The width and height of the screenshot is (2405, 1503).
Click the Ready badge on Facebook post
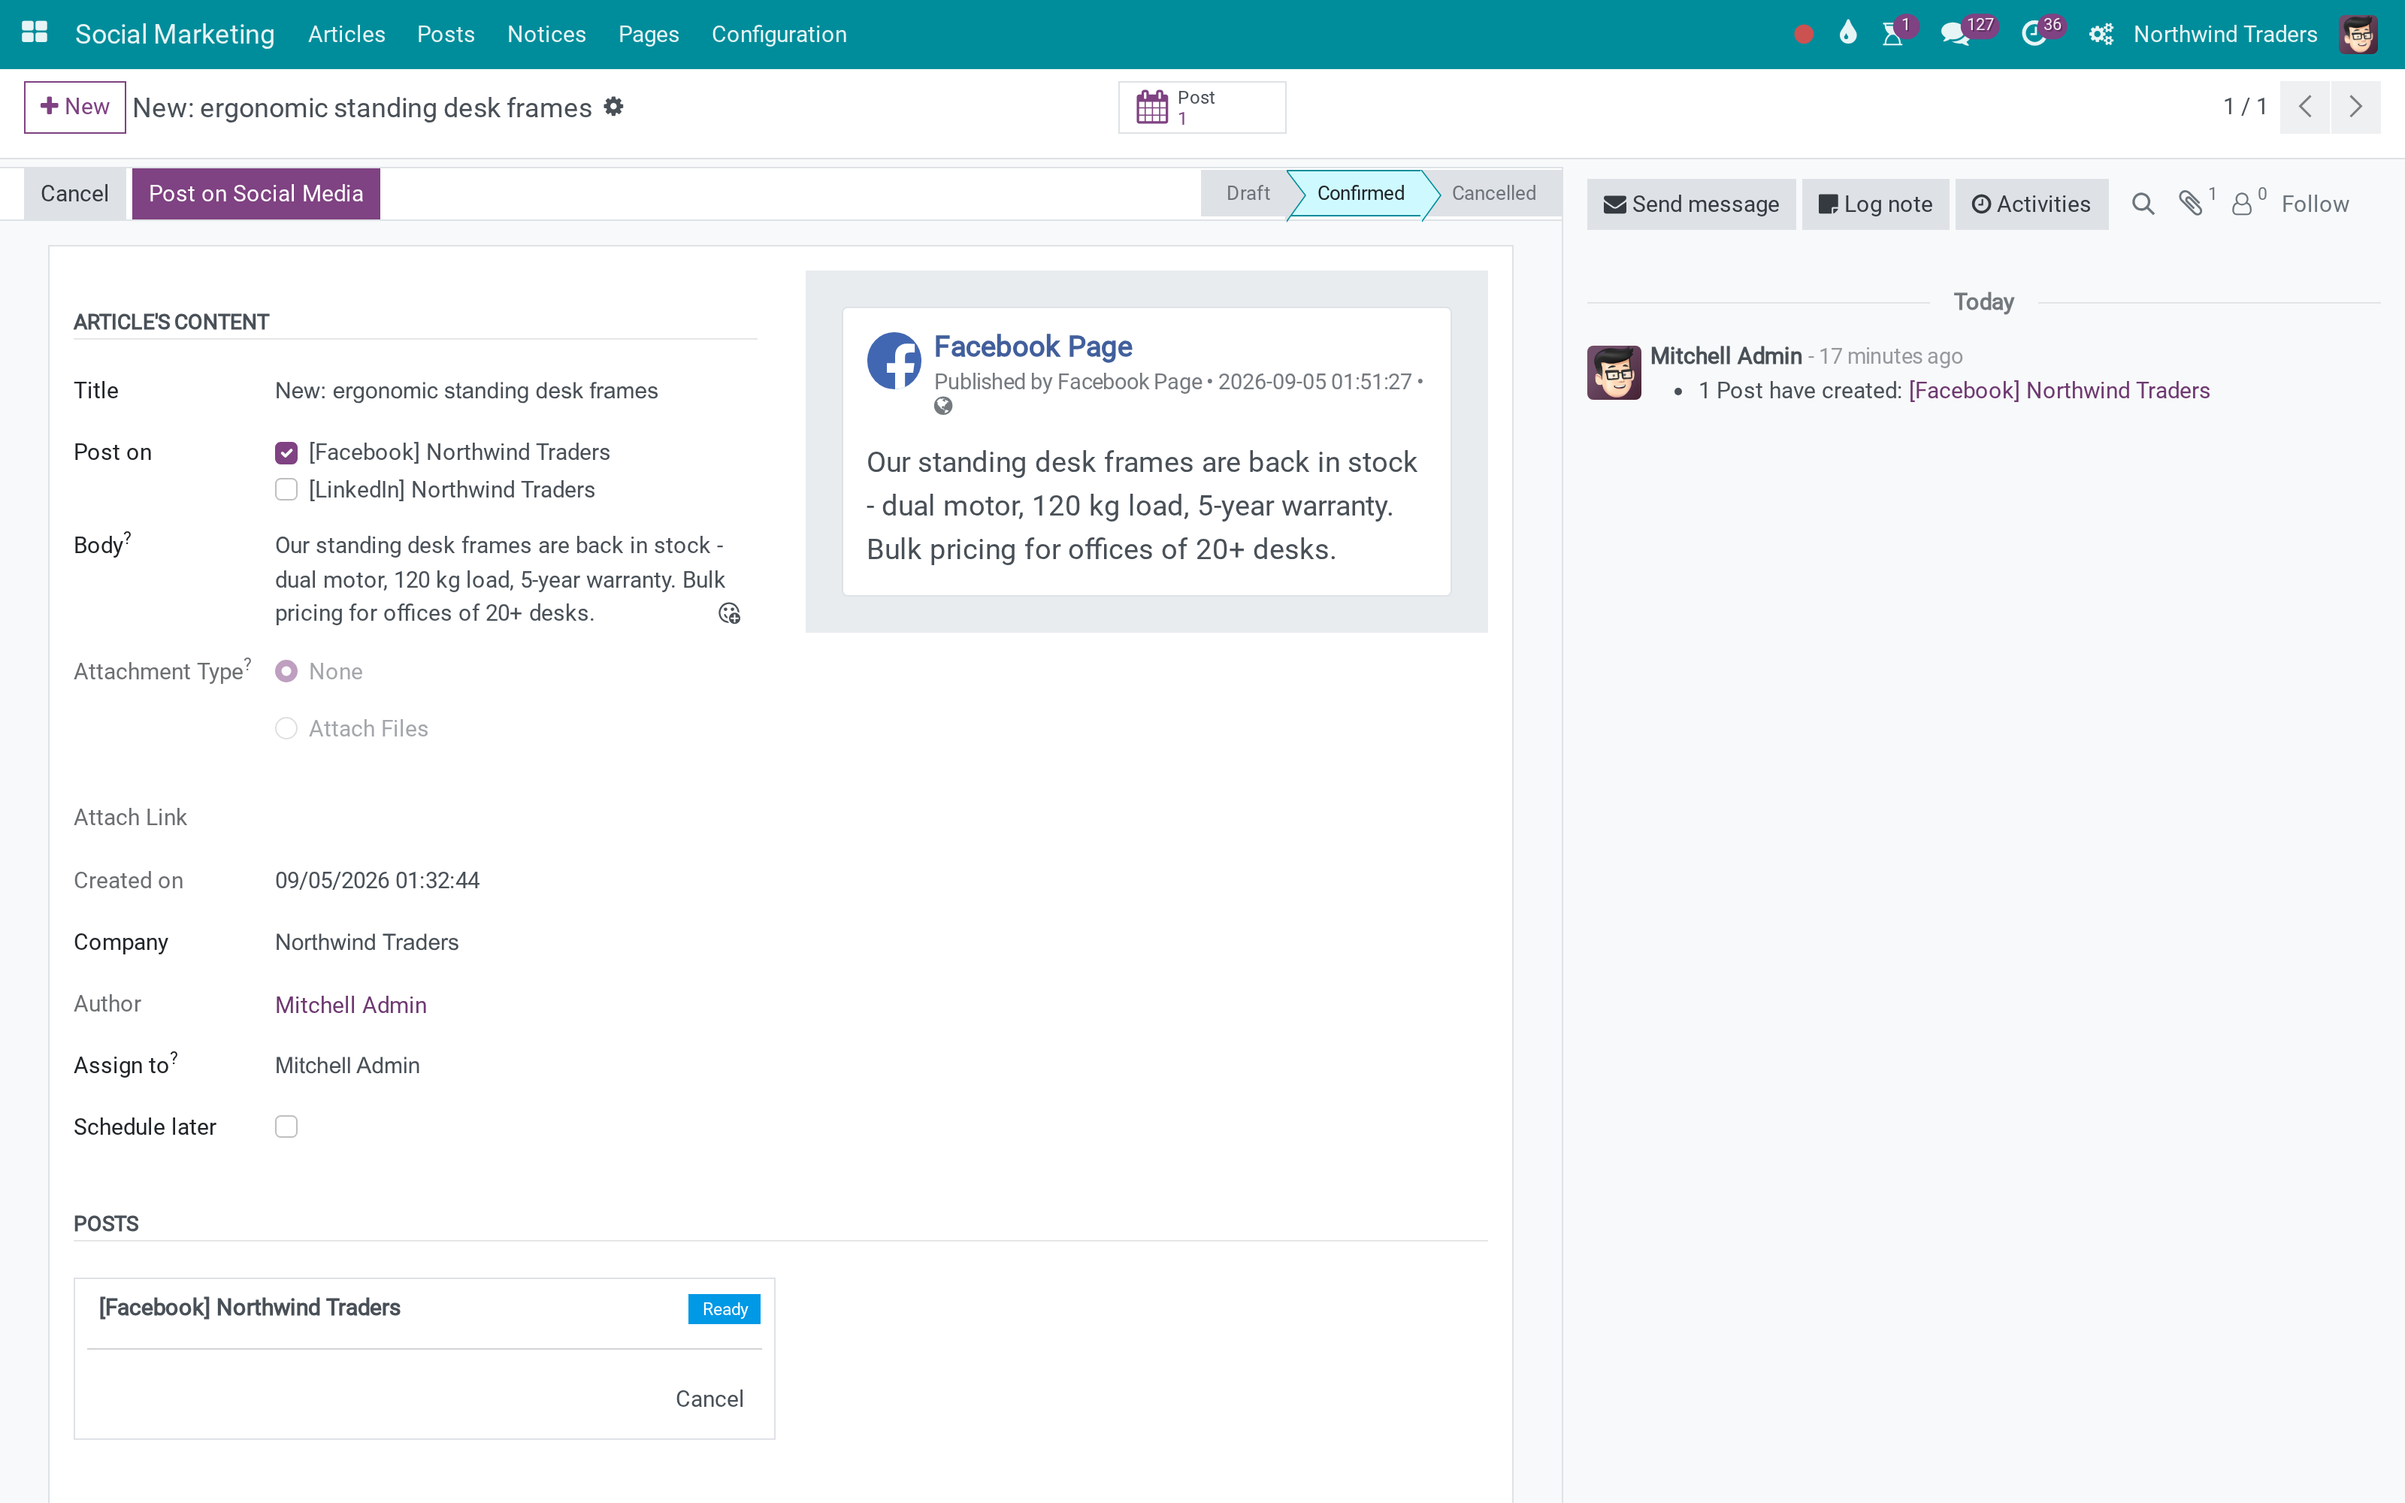725,1309
